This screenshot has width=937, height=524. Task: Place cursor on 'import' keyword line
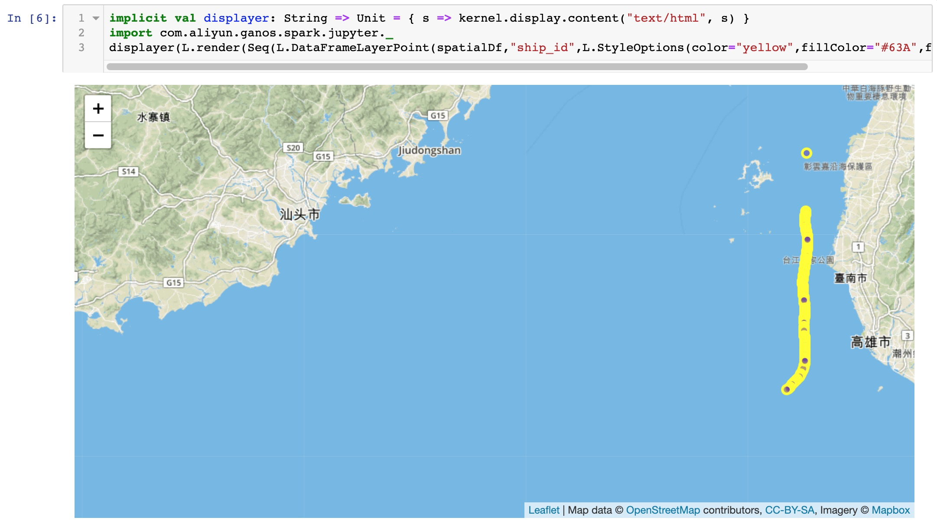tap(130, 33)
